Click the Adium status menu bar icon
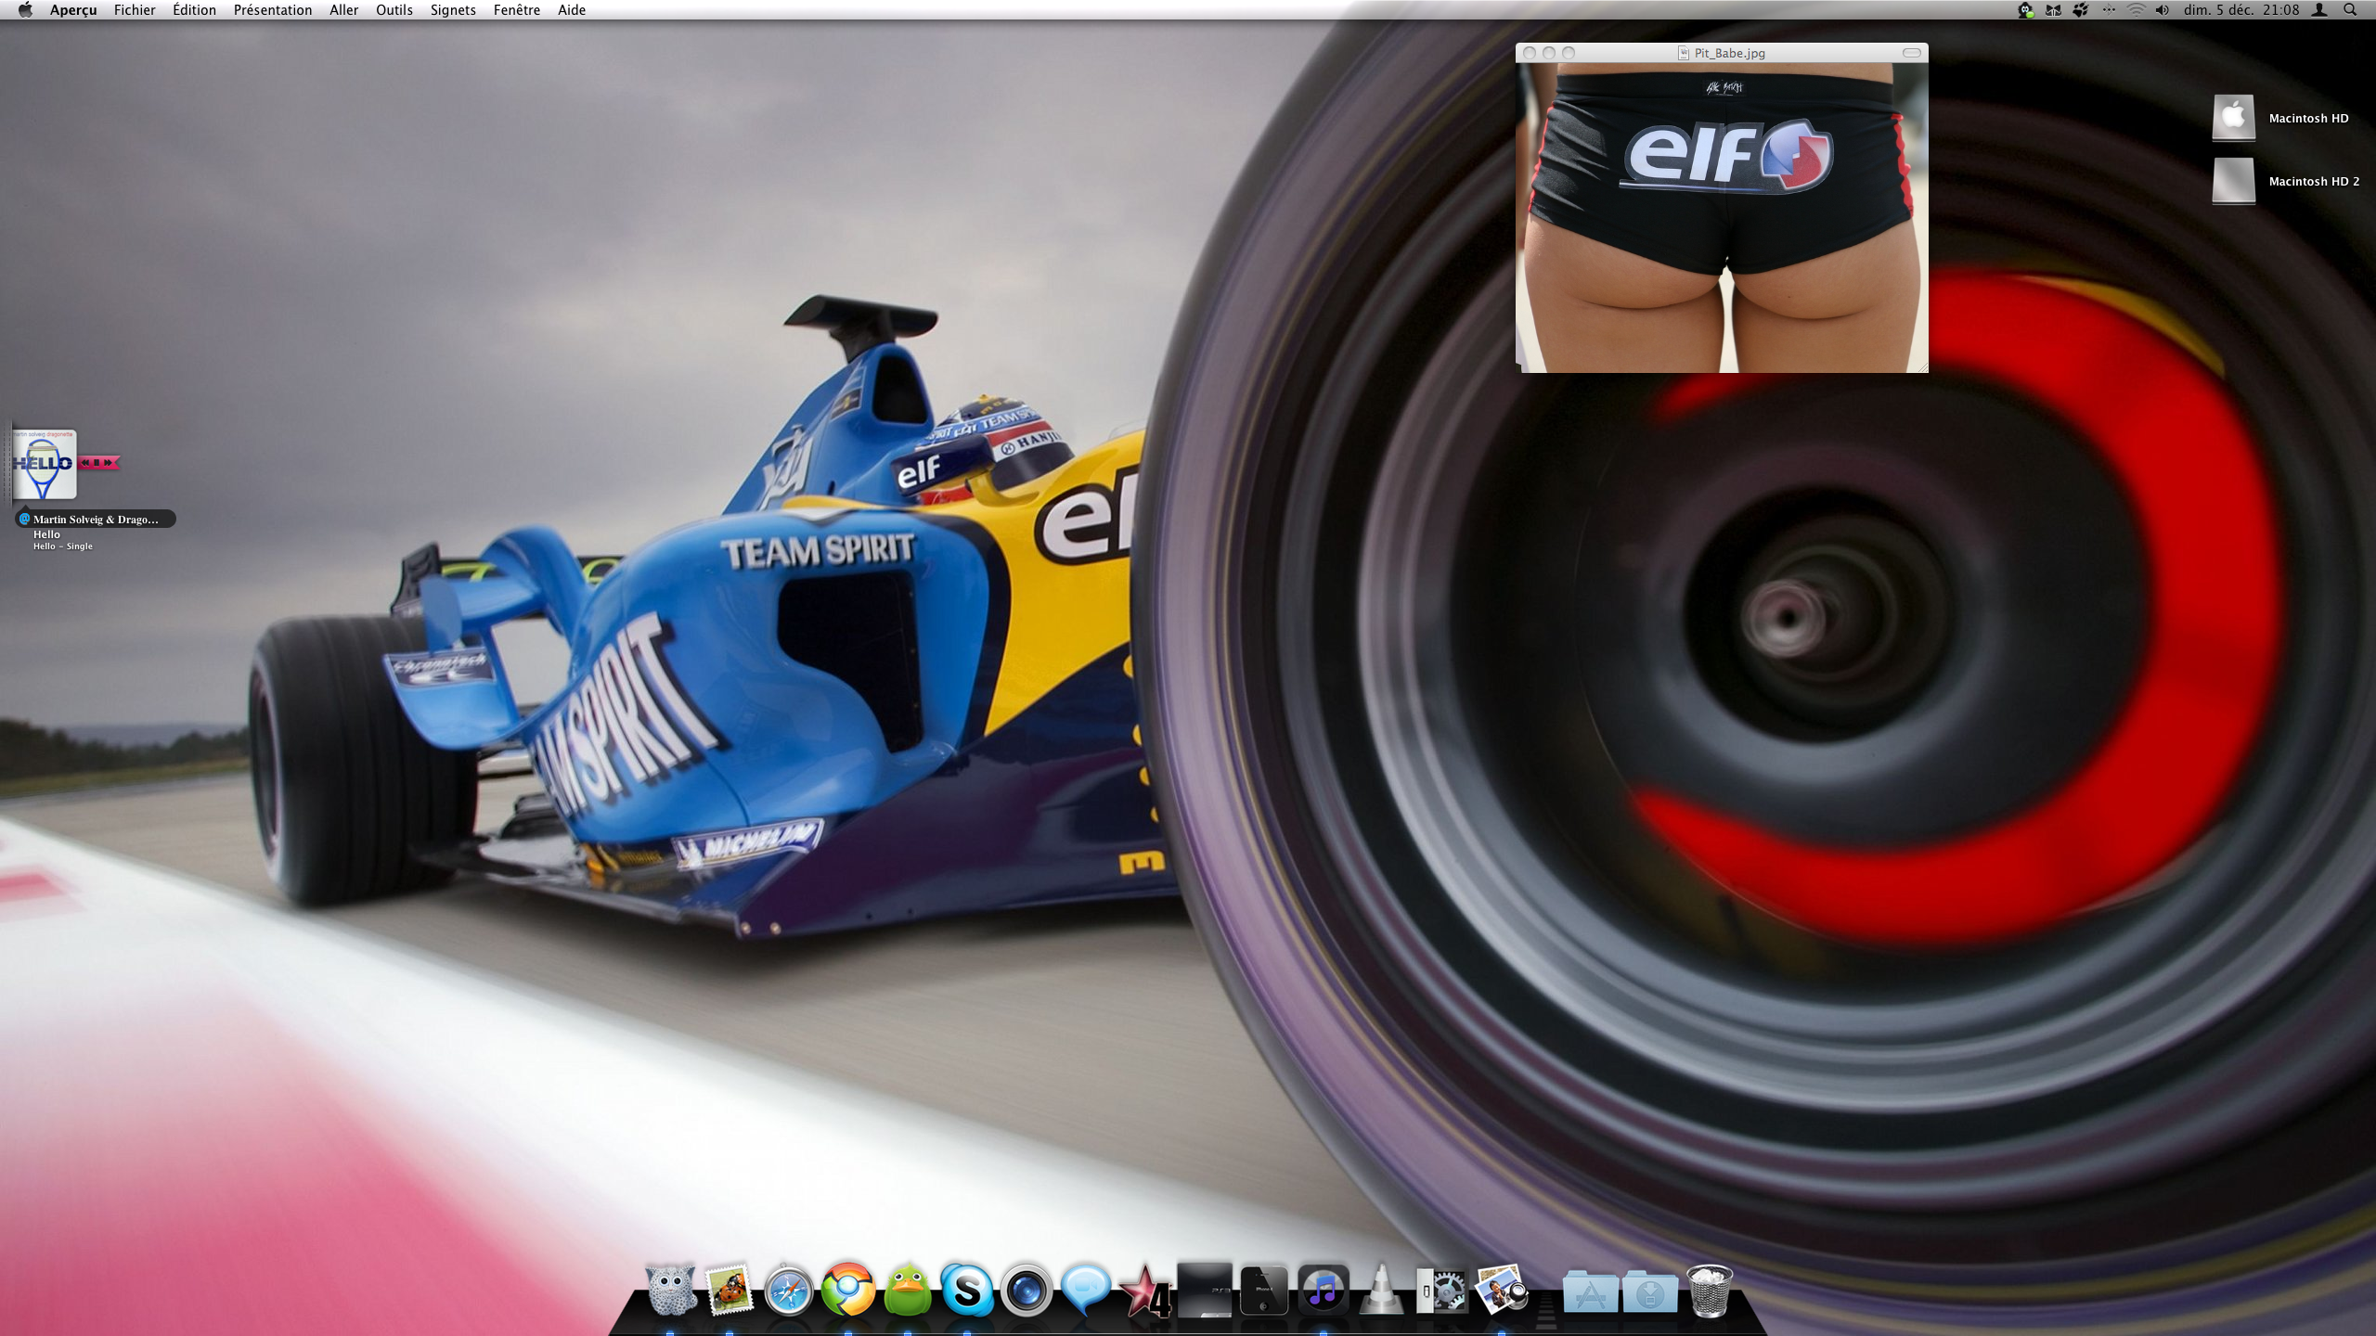Viewport: 2376px width, 1336px height. tap(2025, 10)
